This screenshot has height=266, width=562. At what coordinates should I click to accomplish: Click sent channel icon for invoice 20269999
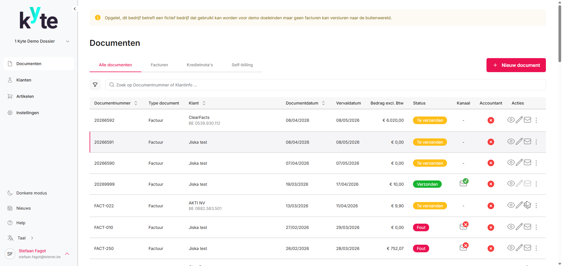tap(464, 183)
